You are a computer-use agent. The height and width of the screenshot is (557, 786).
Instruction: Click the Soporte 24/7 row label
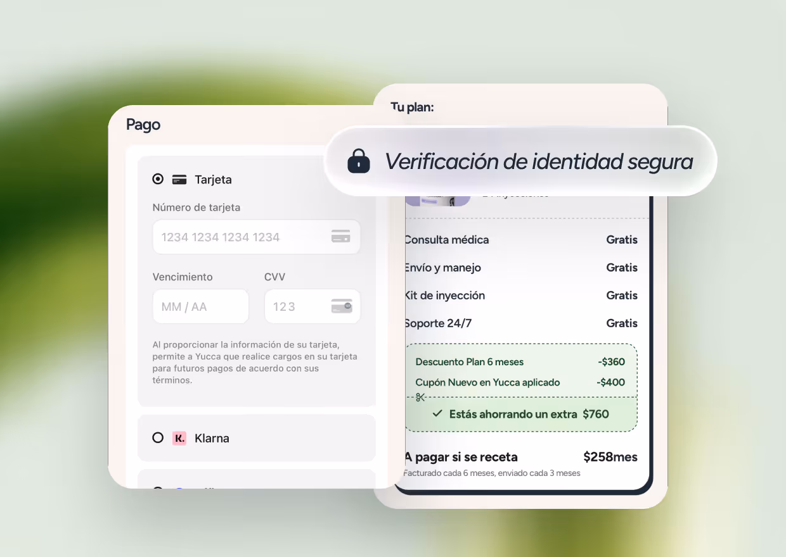(438, 323)
